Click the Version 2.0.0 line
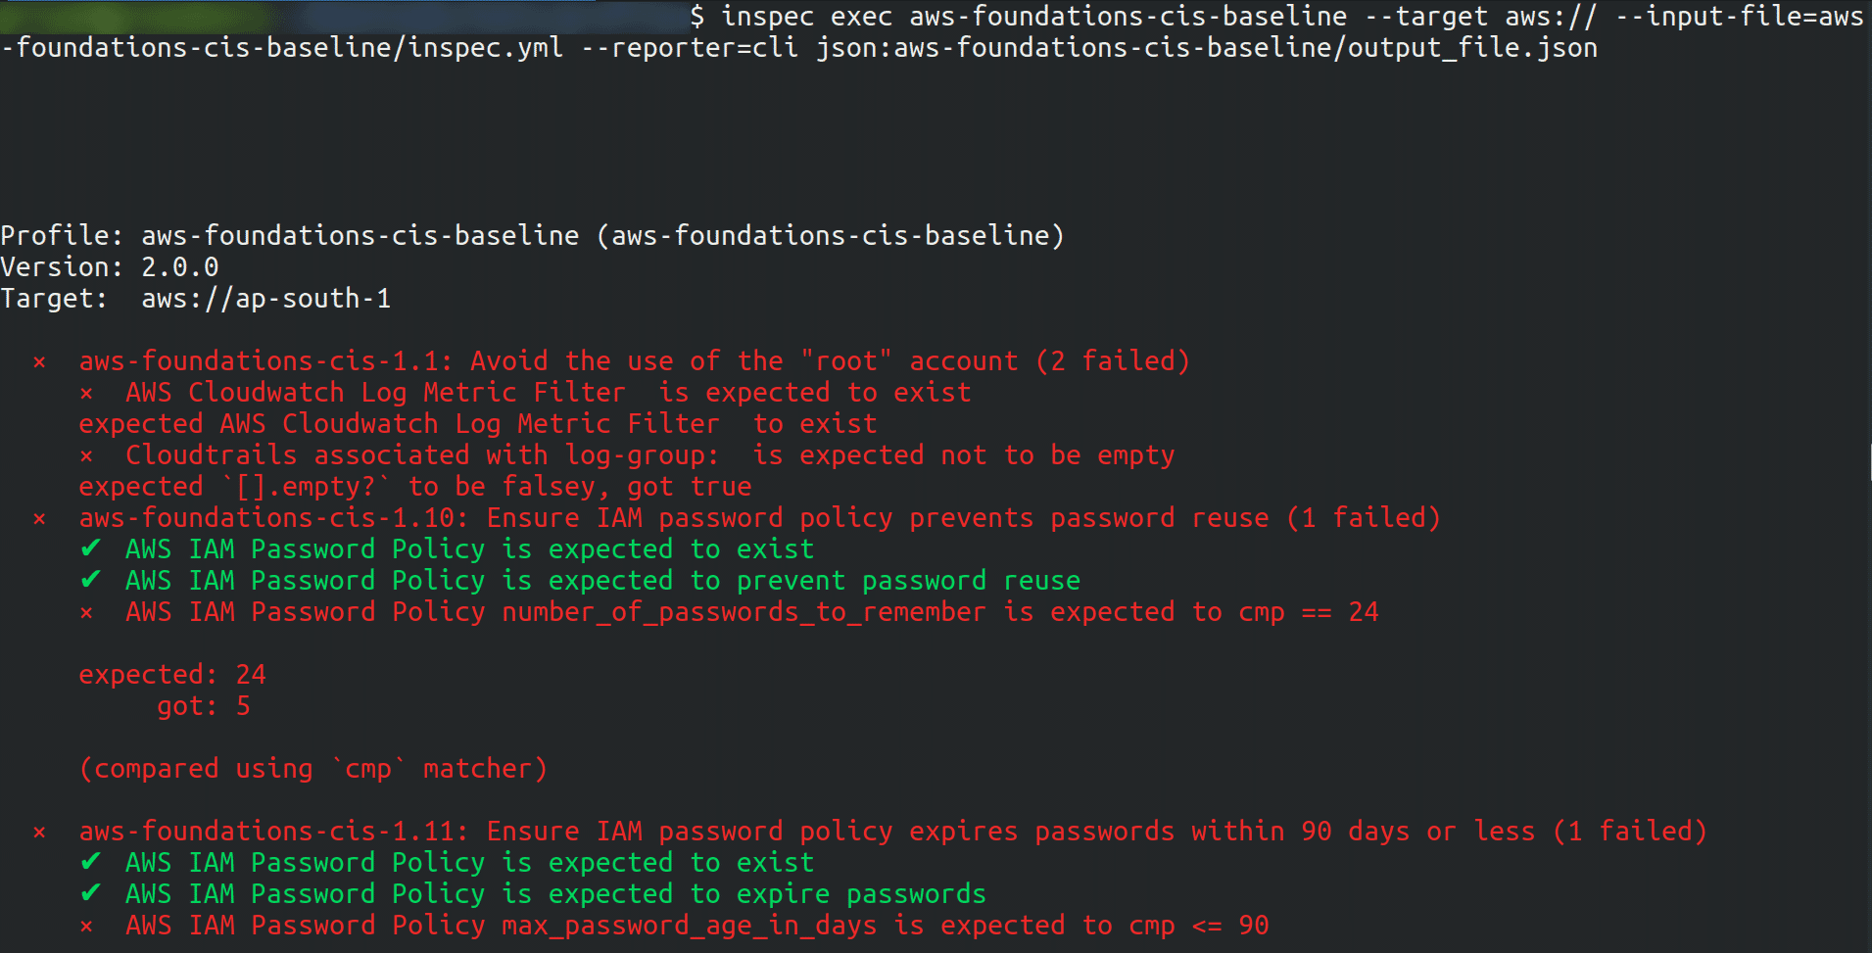Viewport: 1872px width, 953px height. 110,267
